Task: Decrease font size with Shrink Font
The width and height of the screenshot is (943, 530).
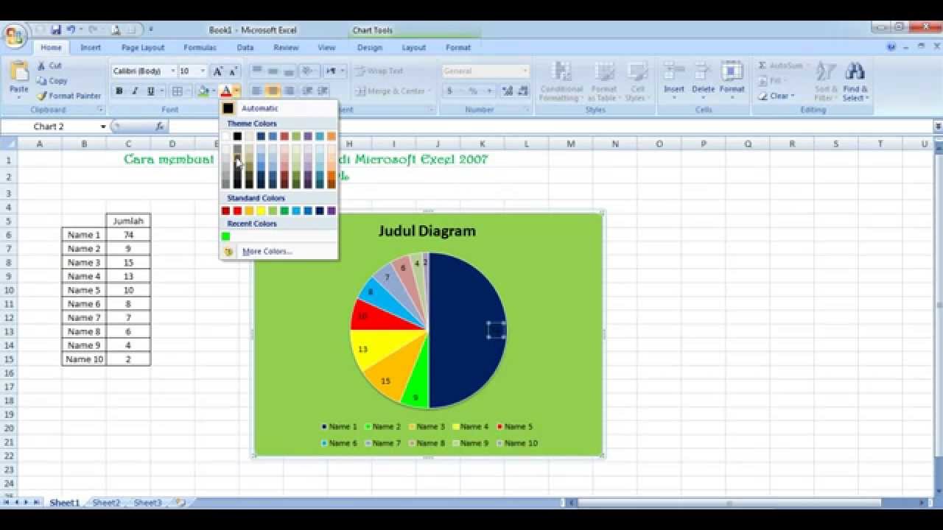Action: coord(233,71)
